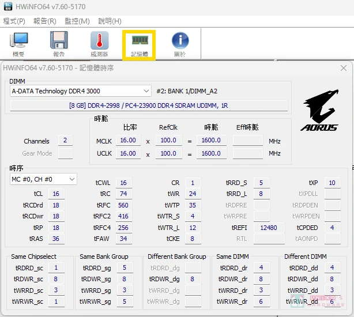Click the tFAW value 34
This screenshot has height=317, width=354.
tap(124, 239)
